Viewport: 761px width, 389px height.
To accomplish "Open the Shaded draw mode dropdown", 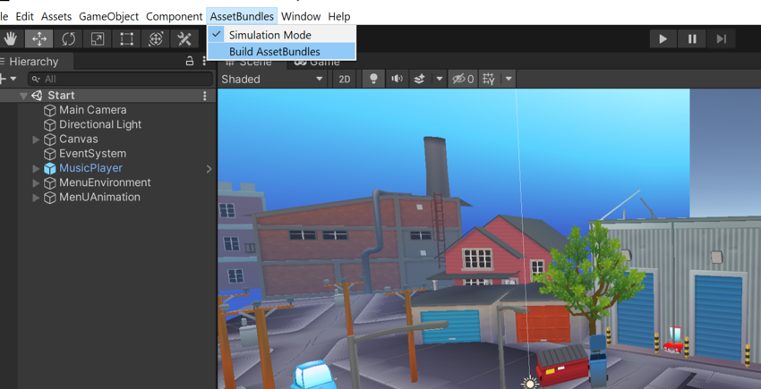I will [x=272, y=79].
